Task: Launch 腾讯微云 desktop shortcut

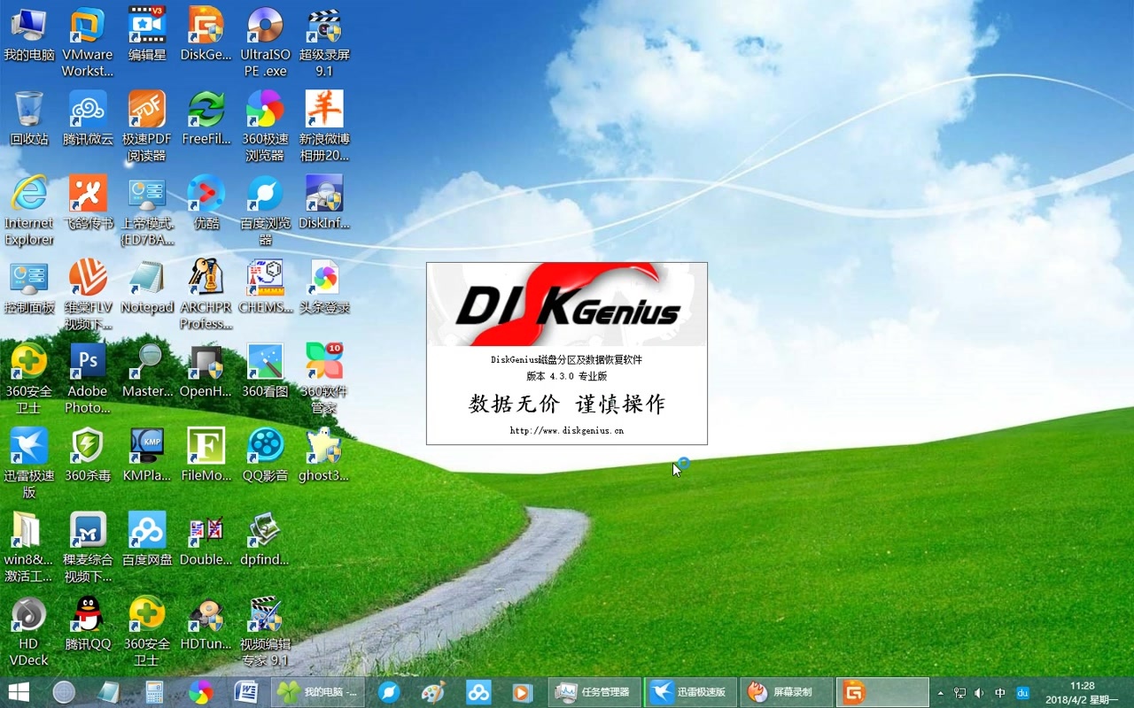Action: 88,118
